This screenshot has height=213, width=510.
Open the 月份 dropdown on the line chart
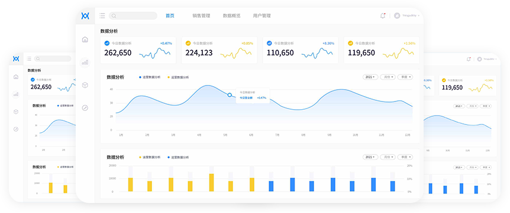[x=388, y=77]
